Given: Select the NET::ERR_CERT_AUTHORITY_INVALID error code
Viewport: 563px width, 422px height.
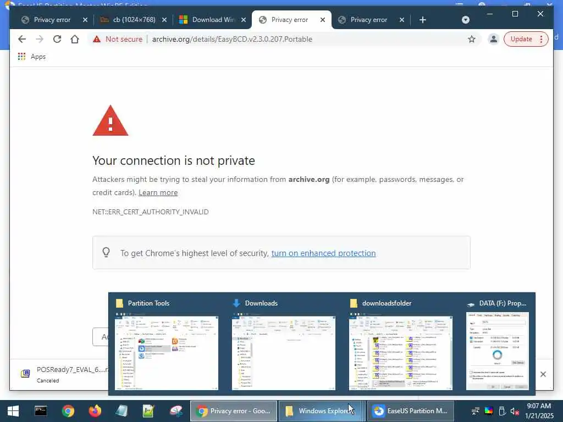Looking at the screenshot, I should click(151, 212).
